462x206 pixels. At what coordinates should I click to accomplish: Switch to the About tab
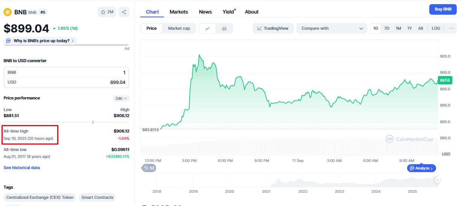coord(252,12)
